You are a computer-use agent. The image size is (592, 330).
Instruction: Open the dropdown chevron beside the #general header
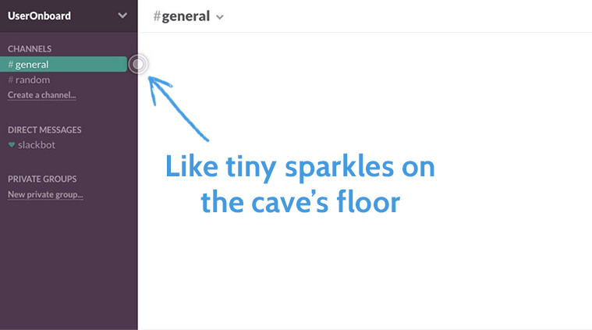coord(220,17)
